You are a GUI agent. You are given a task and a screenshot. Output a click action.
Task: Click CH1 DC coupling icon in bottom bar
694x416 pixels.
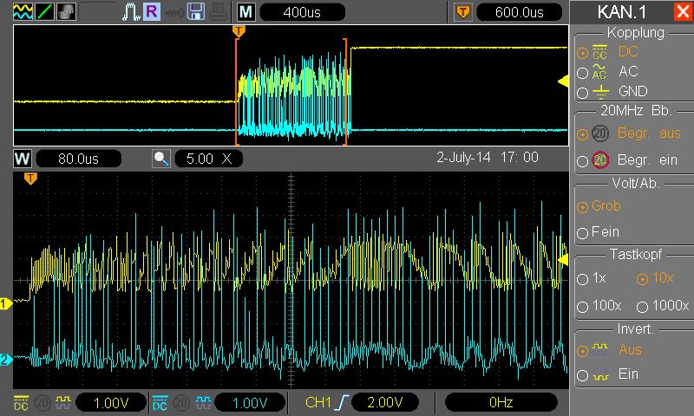point(21,403)
